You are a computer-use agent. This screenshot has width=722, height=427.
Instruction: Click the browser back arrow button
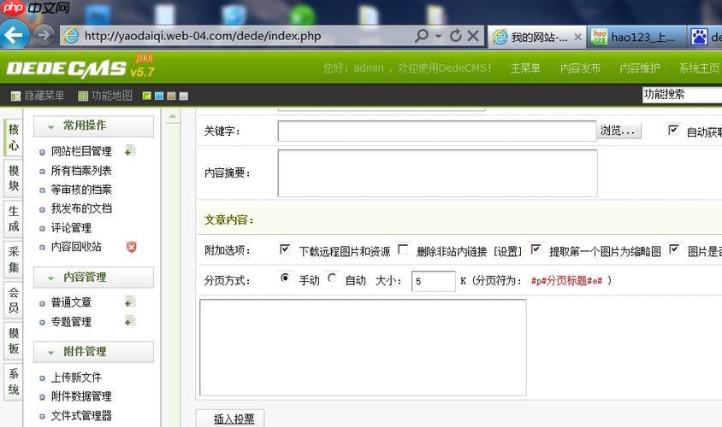point(14,35)
